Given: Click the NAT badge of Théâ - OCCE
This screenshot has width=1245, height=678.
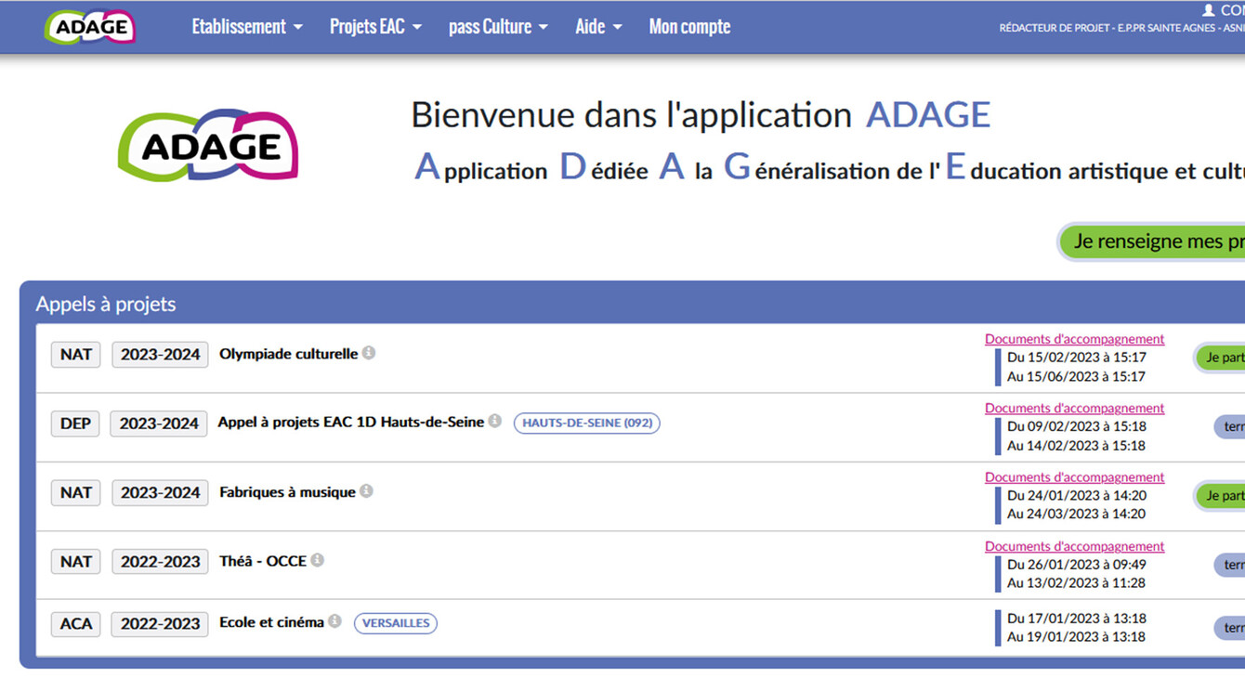Looking at the screenshot, I should [75, 562].
